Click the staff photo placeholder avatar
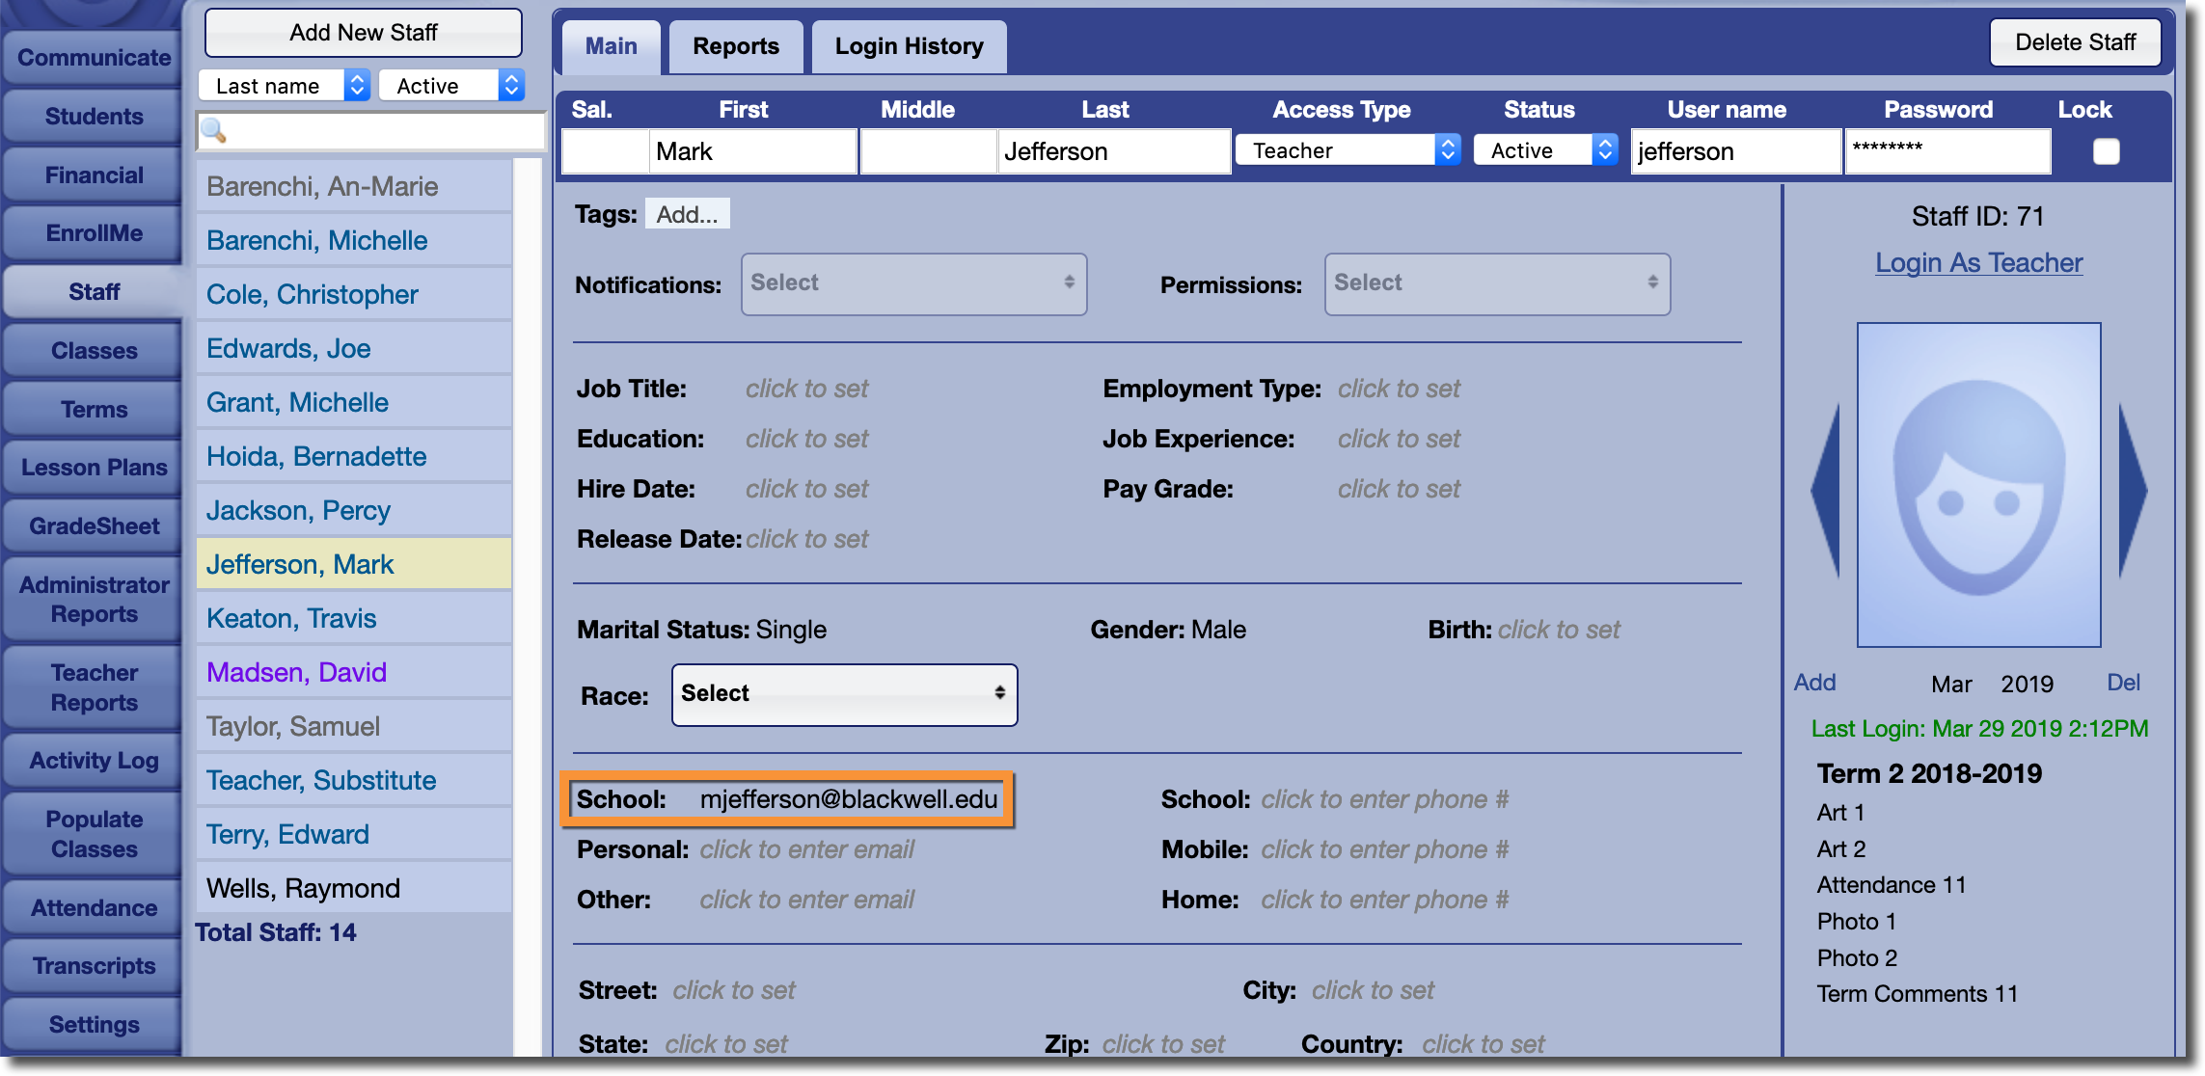The image size is (2205, 1076). point(1978,485)
